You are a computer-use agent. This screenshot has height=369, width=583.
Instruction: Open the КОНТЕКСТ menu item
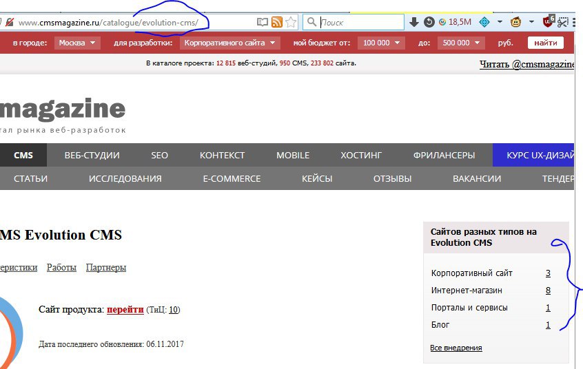pyautogui.click(x=222, y=155)
